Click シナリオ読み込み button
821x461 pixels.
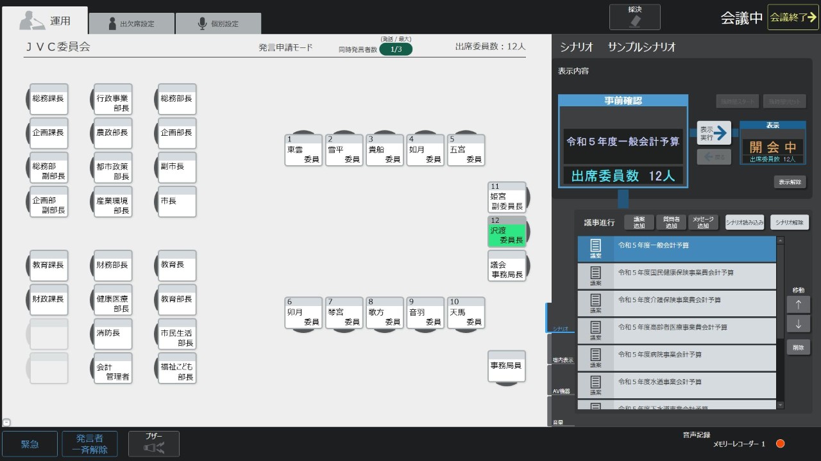(x=745, y=222)
